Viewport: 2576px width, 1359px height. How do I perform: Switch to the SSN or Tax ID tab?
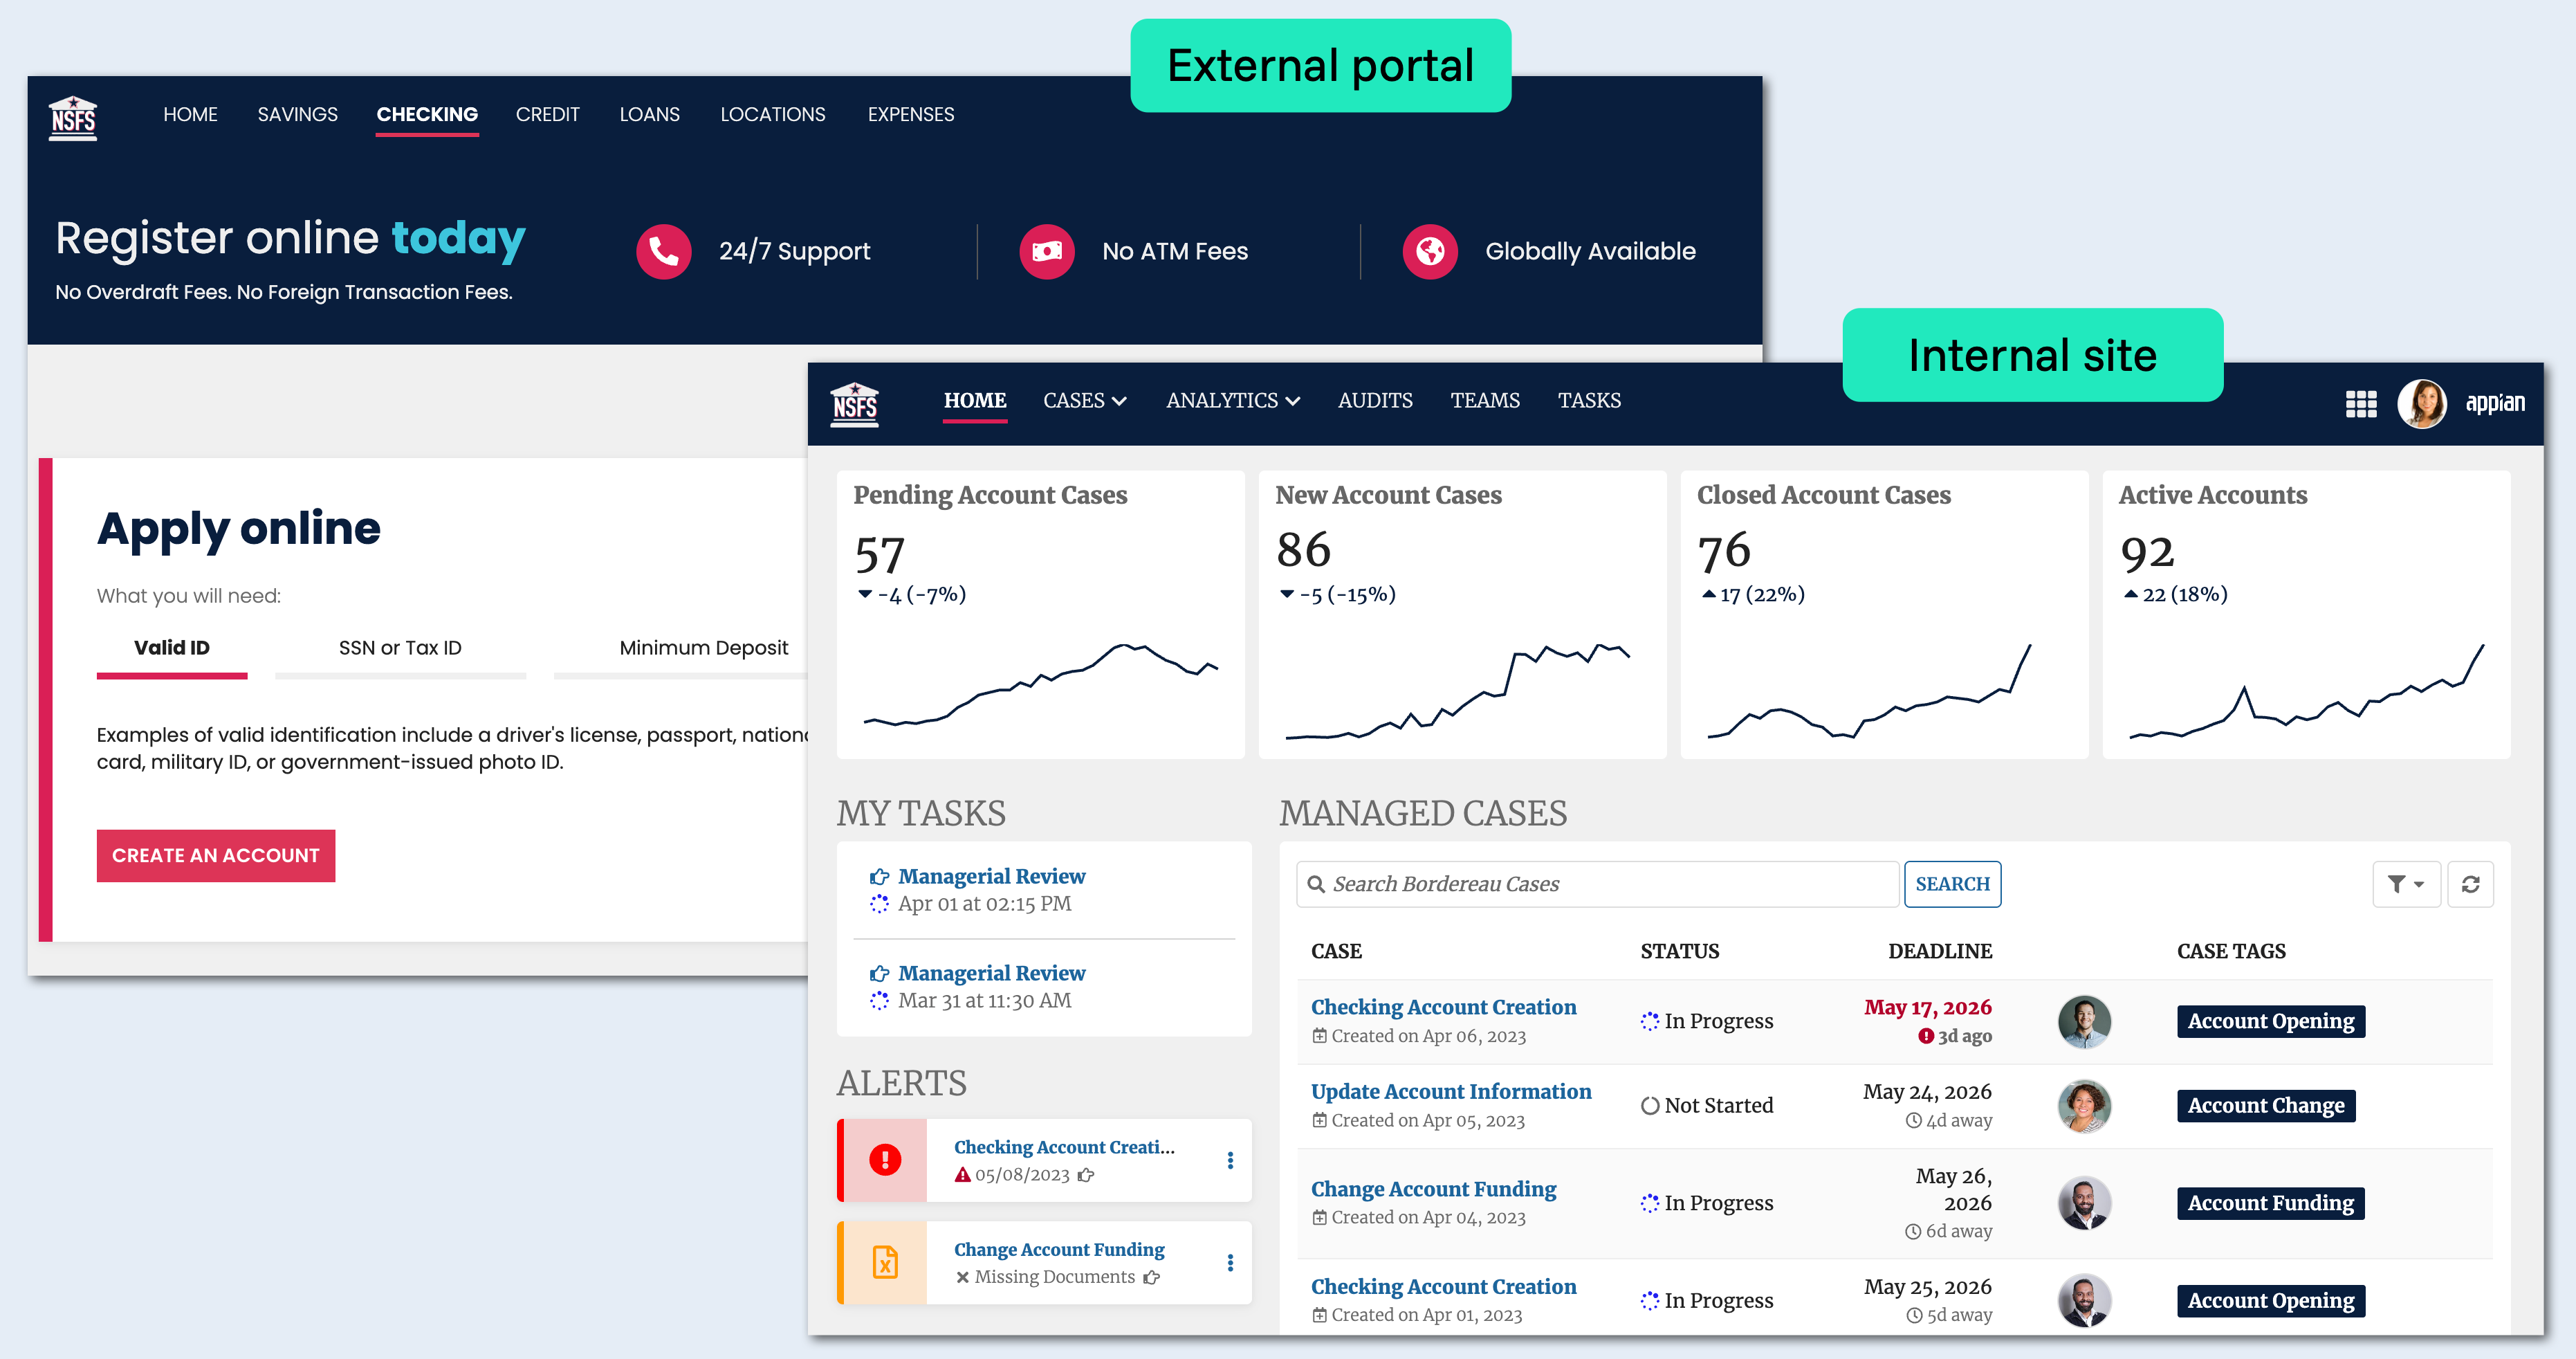pyautogui.click(x=400, y=648)
